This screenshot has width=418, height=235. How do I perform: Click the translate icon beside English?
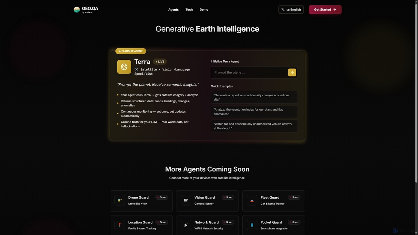(x=283, y=10)
